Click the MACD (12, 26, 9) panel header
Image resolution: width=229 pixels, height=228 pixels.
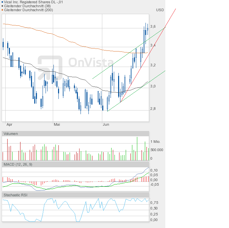click(18, 164)
